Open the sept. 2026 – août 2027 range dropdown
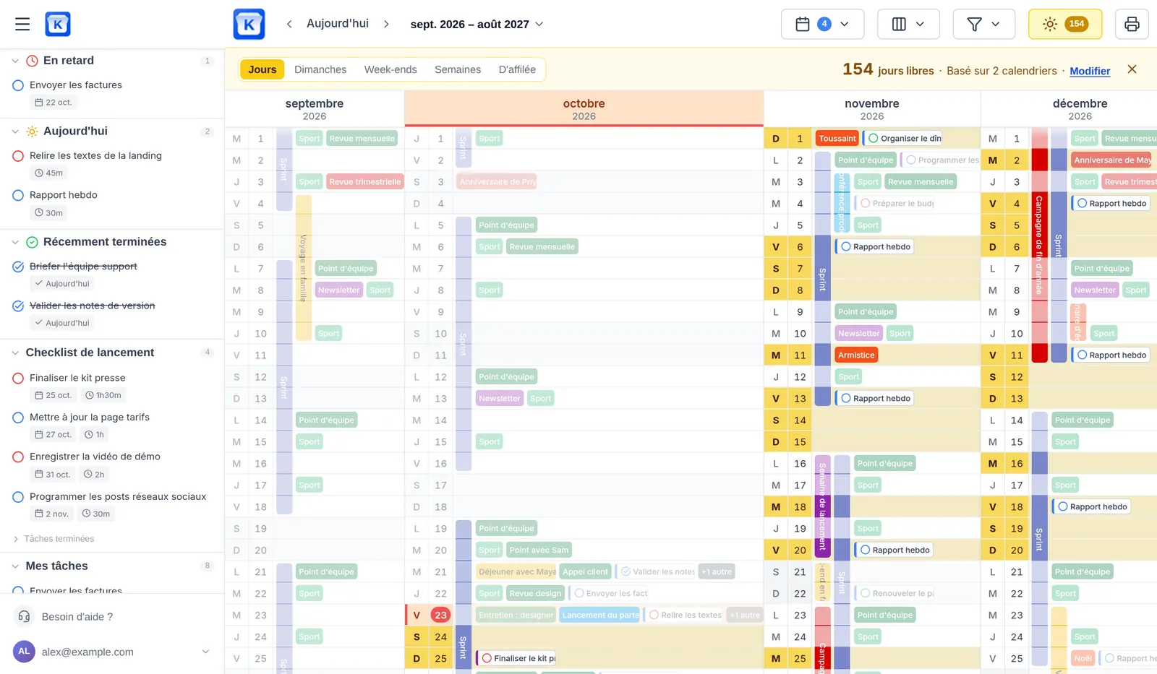1157x674 pixels. click(477, 24)
